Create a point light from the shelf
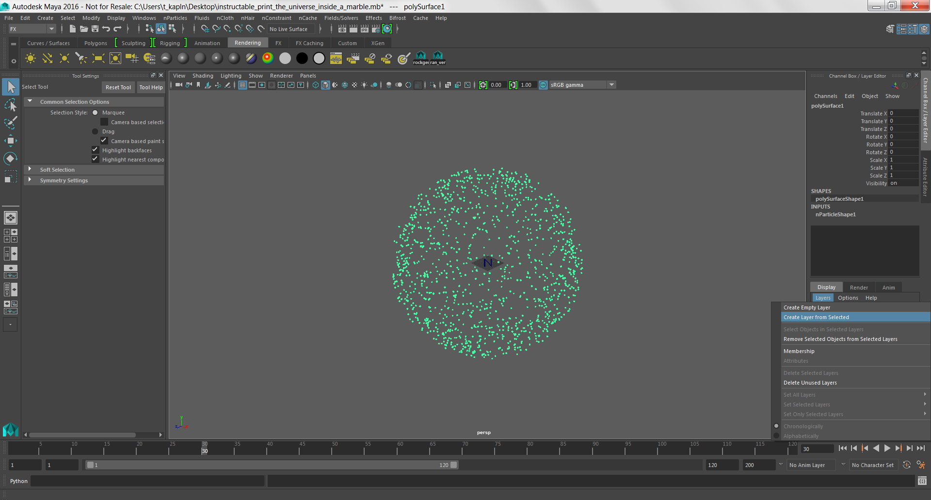This screenshot has height=500, width=931. click(64, 59)
